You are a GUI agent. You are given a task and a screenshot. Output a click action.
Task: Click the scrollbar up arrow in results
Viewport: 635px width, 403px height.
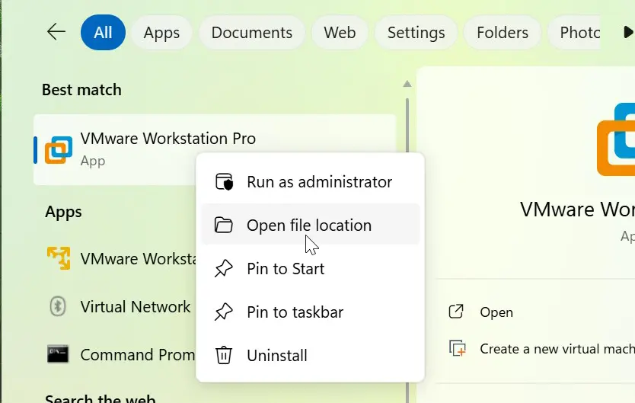[407, 84]
